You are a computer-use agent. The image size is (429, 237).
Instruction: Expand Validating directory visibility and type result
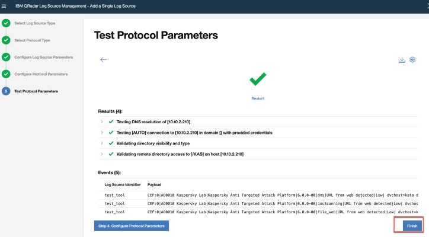102,143
